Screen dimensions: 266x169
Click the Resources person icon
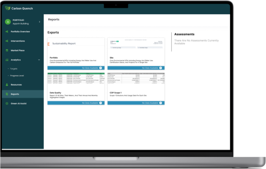pyautogui.click(x=7, y=85)
